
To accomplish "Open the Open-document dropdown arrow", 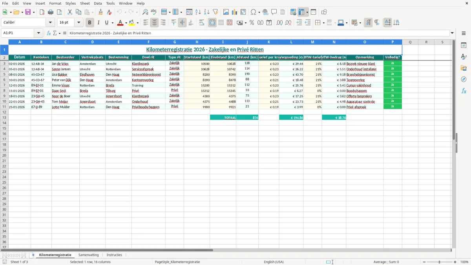I will [22, 12].
